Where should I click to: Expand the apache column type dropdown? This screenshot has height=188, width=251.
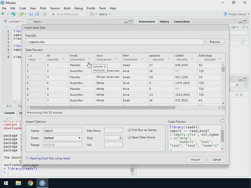pos(168,59)
